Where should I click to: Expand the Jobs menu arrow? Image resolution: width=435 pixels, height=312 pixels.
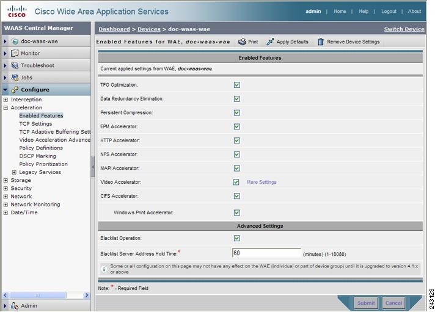coord(5,78)
